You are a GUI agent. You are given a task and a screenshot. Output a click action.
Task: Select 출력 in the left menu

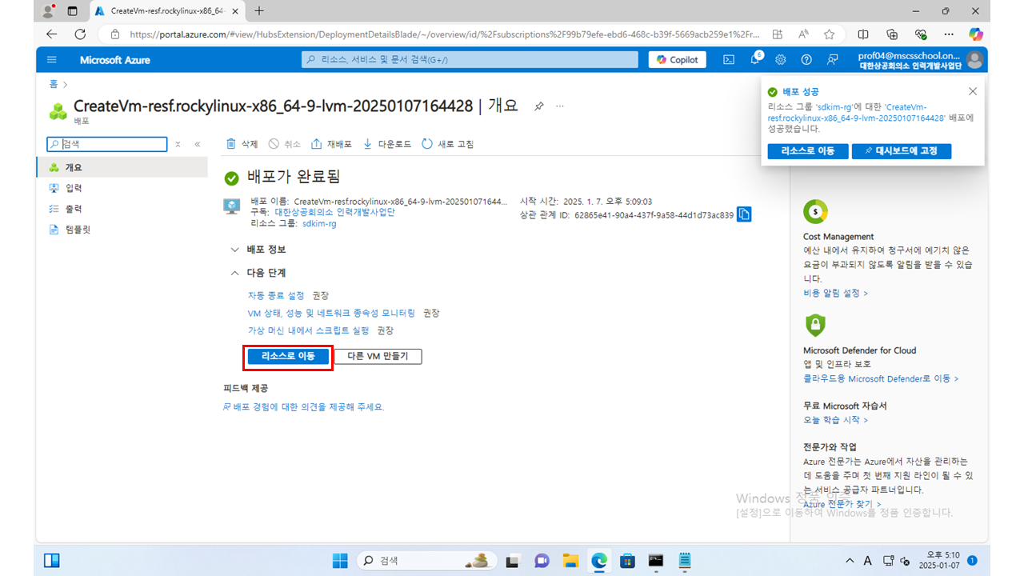122,209
